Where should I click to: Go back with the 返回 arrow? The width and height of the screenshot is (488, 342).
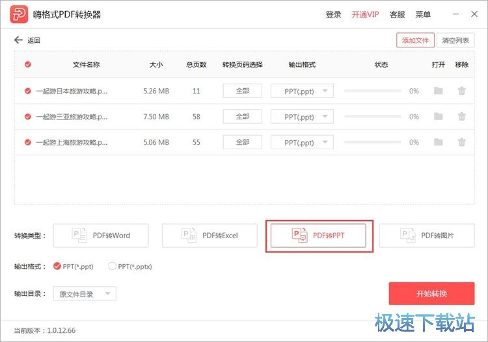click(x=19, y=40)
